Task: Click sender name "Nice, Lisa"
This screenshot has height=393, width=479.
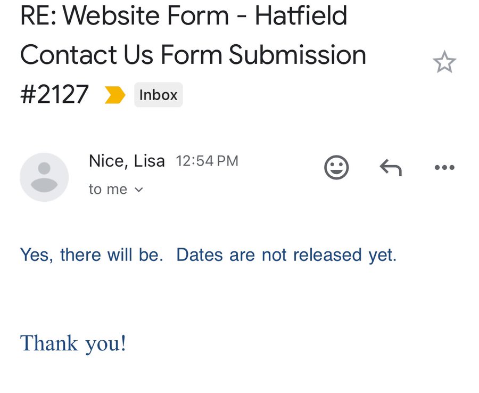Action: (x=127, y=161)
